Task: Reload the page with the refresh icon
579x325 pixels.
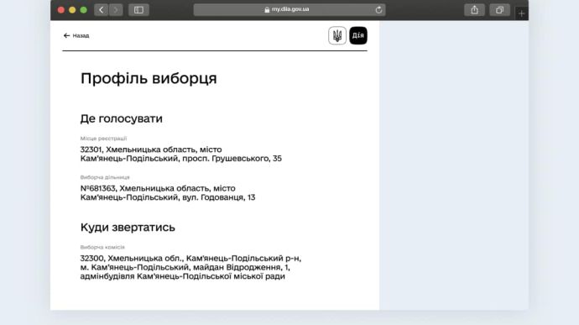Action: coord(378,10)
